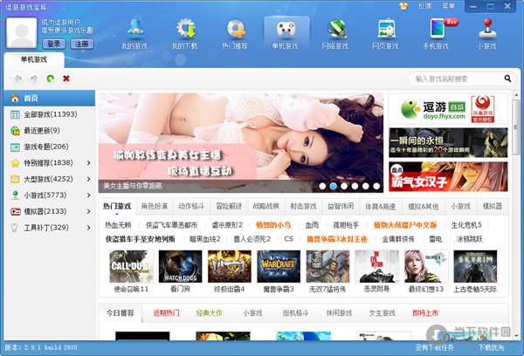Open the 菜单 menu in title bar

(449, 5)
